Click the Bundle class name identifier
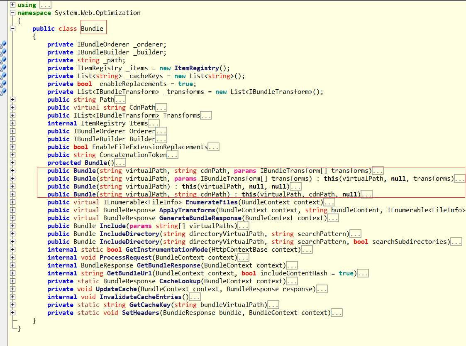Image resolution: width=466 pixels, height=346 pixels. [x=92, y=29]
